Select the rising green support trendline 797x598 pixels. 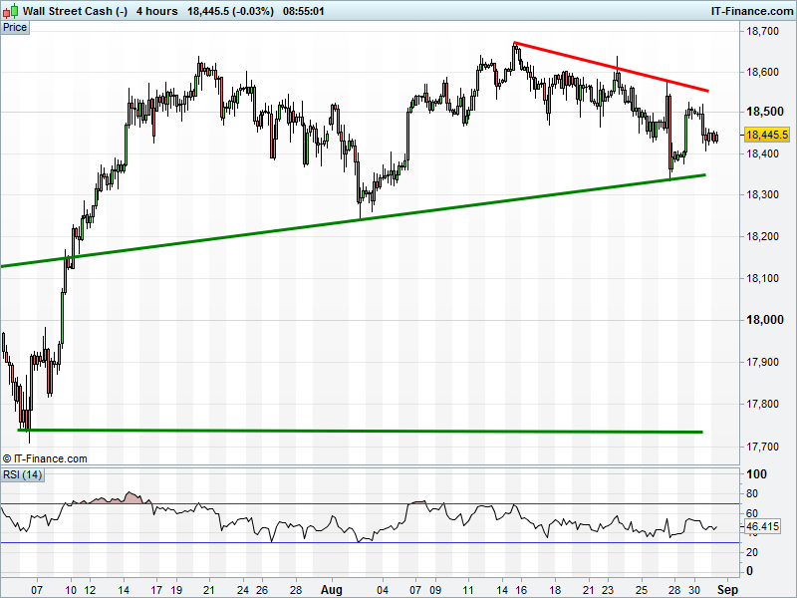click(x=354, y=220)
